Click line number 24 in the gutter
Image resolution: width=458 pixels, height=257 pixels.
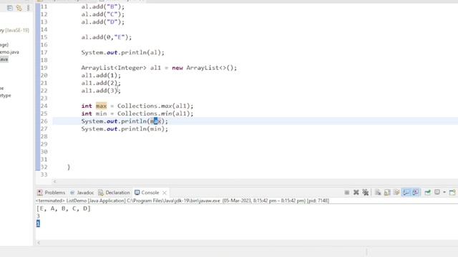tap(44, 106)
